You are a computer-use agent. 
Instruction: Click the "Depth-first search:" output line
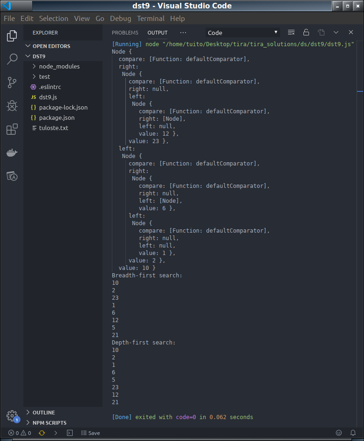144,343
